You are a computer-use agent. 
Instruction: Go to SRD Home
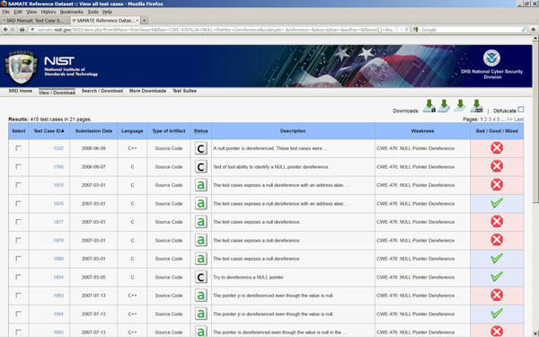(21, 91)
